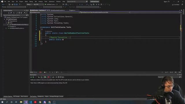Click the 0 references CodeLens link
185x104 pixels.
49,31
